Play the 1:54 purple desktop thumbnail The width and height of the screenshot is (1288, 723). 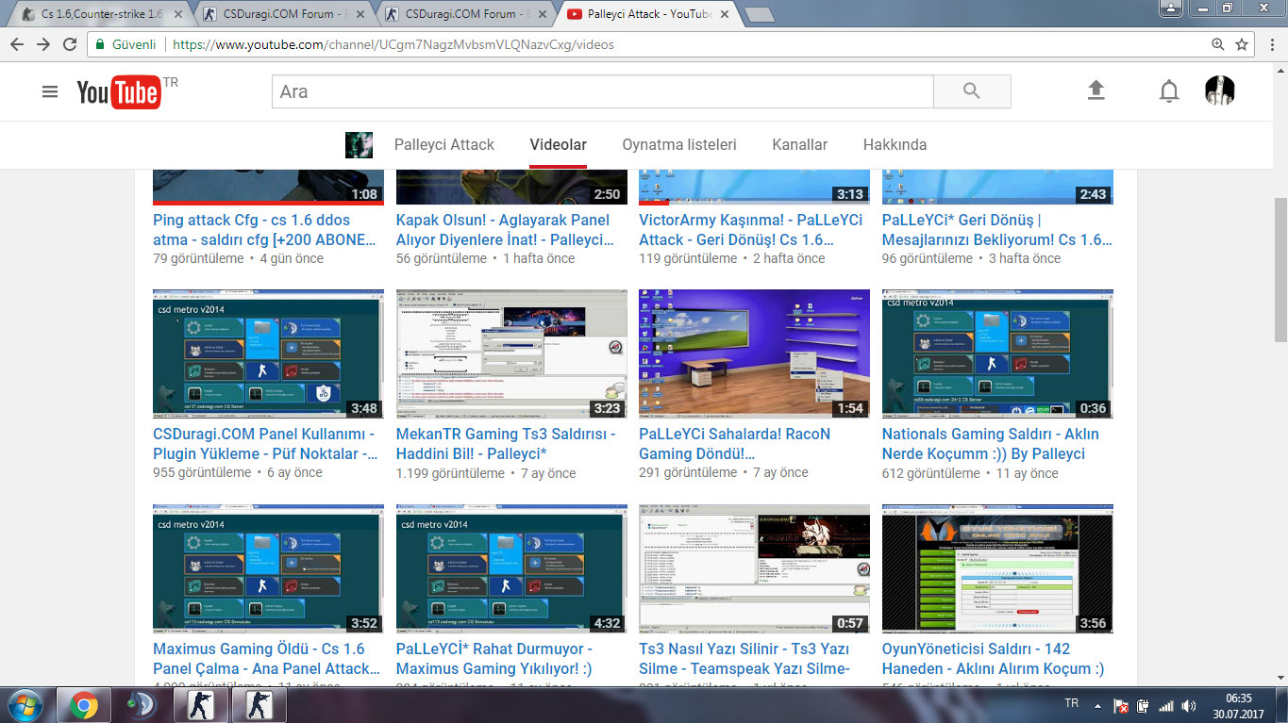pos(754,353)
